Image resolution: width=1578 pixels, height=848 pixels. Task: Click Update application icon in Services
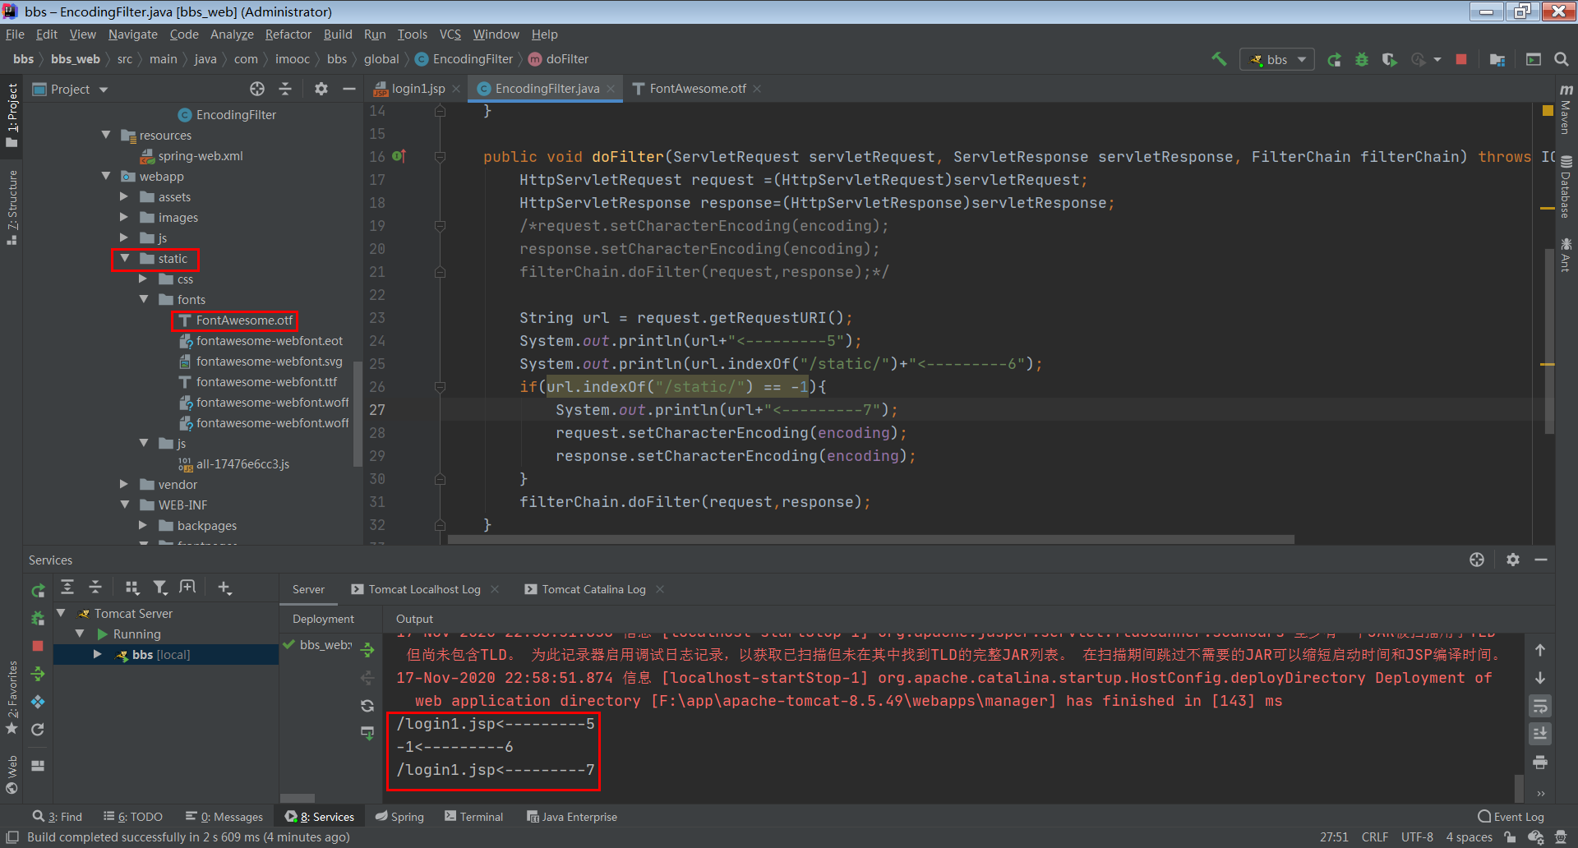[x=38, y=730]
